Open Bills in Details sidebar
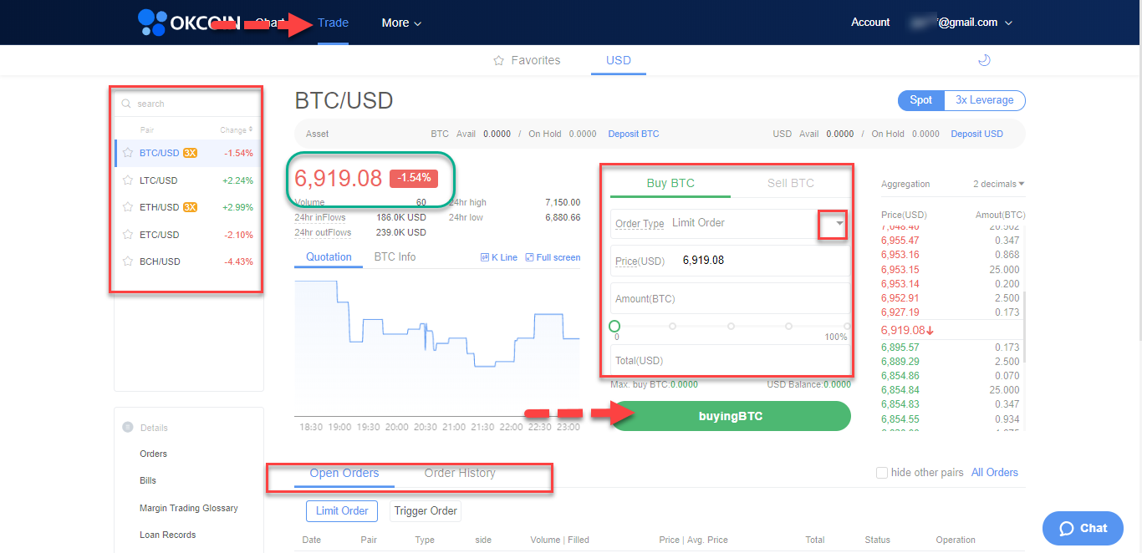This screenshot has width=1142, height=553. pyautogui.click(x=148, y=480)
